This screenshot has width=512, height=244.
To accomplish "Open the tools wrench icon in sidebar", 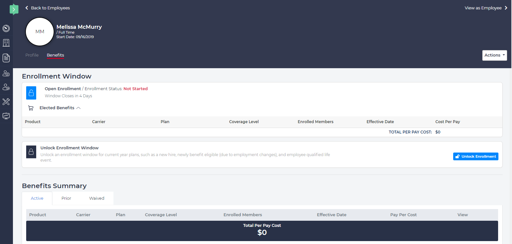I will click(6, 101).
